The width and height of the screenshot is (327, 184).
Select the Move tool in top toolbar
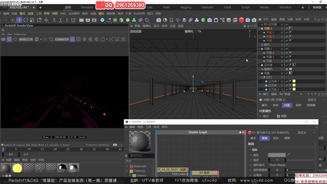pyautogui.click(x=19, y=20)
